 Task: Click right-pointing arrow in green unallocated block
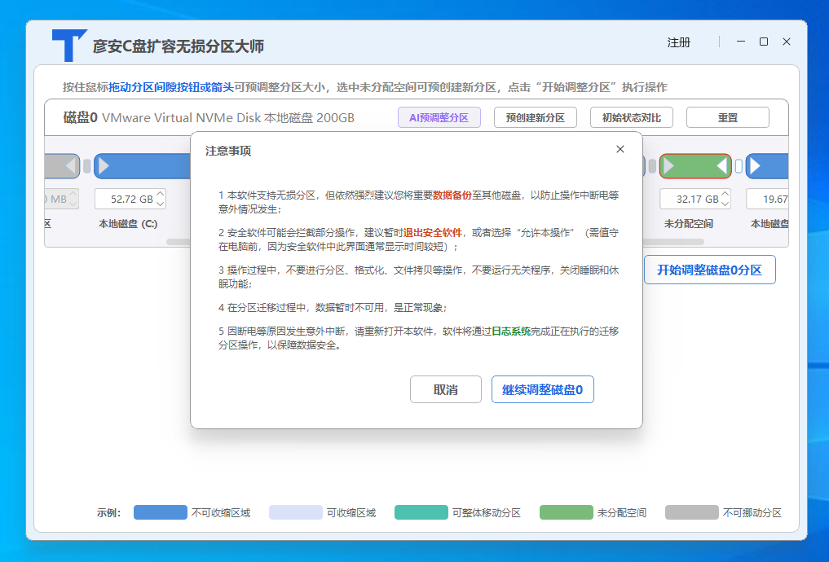[x=668, y=166]
